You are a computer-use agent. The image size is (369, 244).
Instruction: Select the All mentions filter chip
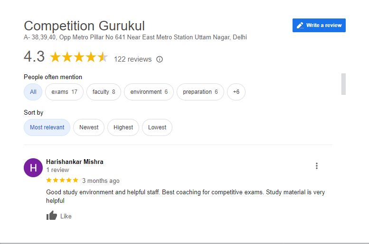[33, 92]
